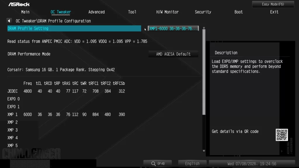Viewport: 299px width, 168px height.
Task: Select the DRAM Performance Mode label
Action: tap(29, 54)
